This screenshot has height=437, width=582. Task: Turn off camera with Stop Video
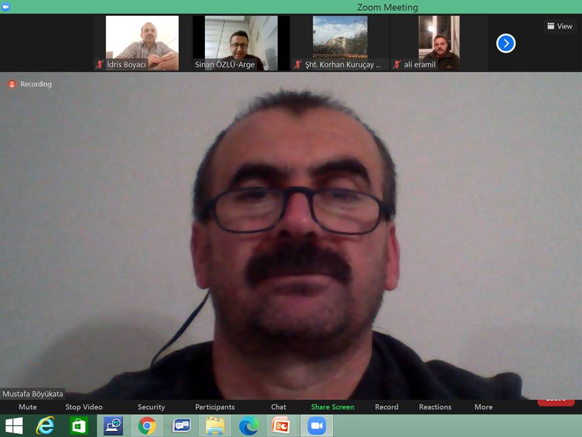(84, 407)
